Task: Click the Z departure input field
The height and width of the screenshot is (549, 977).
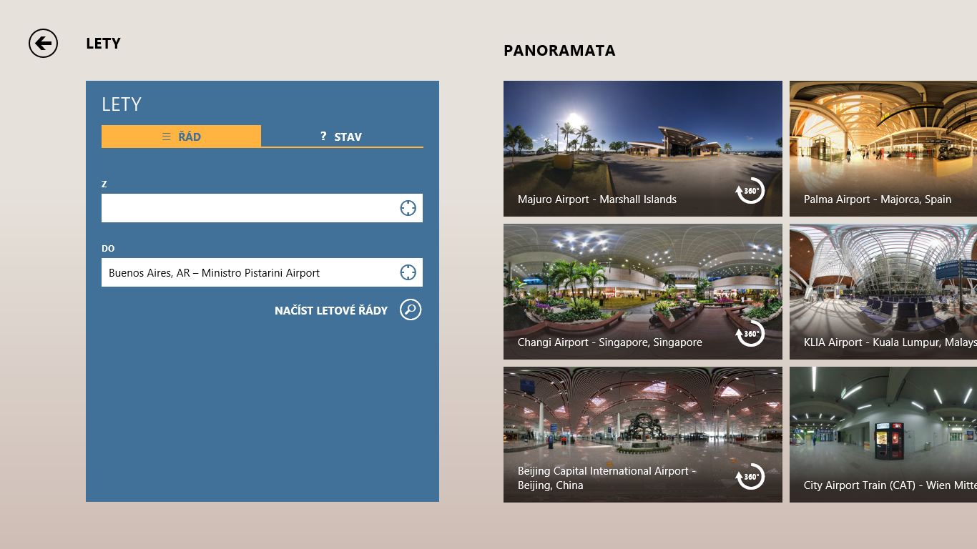Action: (247, 208)
